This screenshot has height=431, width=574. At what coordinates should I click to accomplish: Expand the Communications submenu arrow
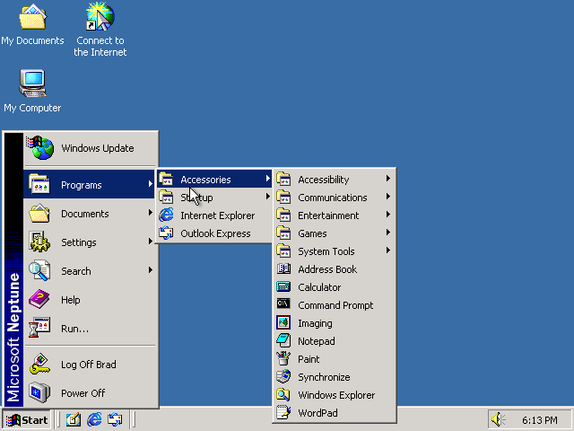coord(388,197)
